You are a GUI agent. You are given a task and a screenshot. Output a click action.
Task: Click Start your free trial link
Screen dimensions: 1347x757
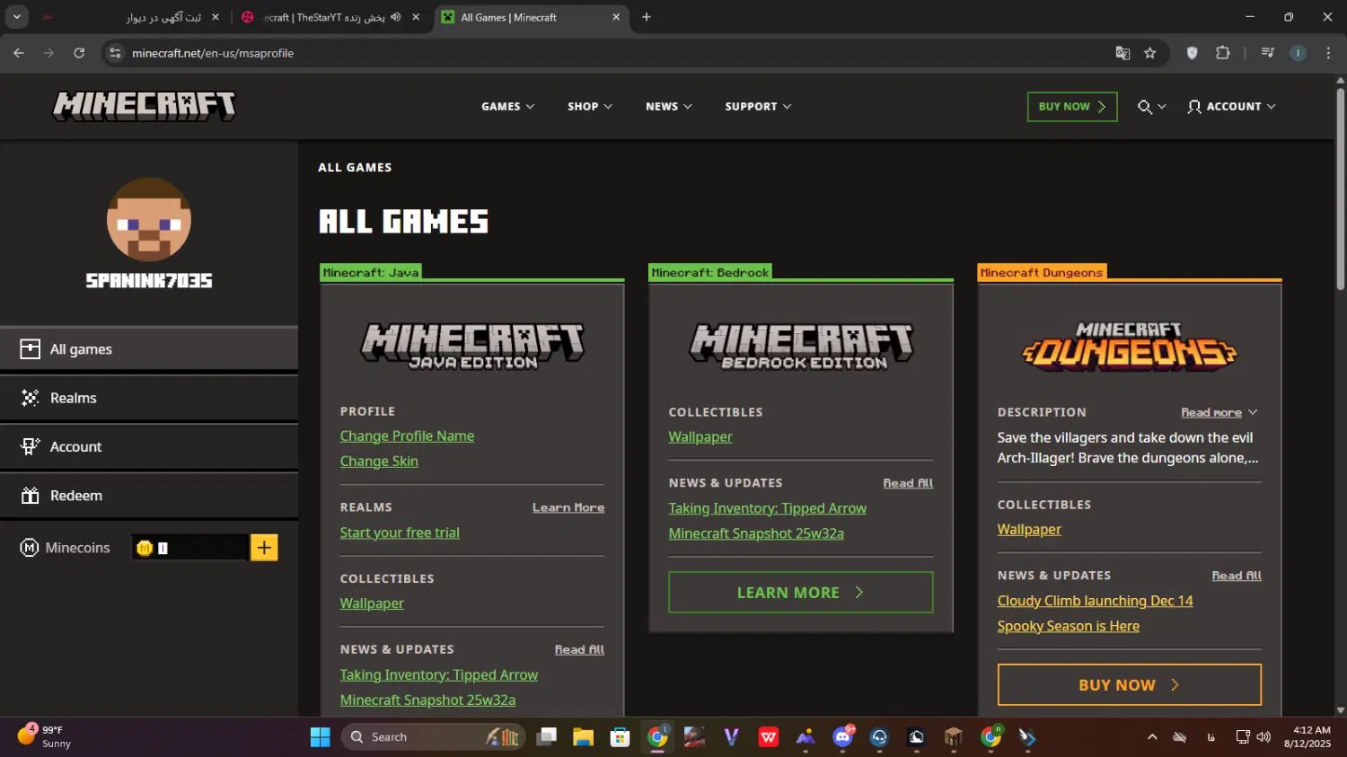pos(400,533)
